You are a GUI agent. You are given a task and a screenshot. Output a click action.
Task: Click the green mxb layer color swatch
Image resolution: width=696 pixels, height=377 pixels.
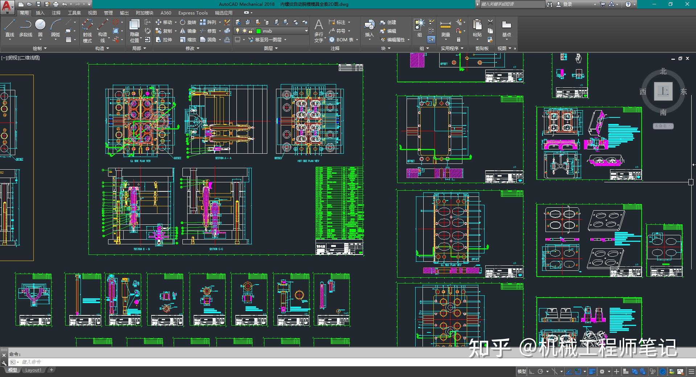(258, 31)
